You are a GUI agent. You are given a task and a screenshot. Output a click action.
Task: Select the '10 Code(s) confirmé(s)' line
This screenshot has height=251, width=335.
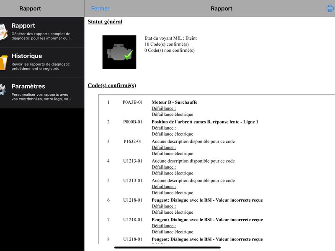click(166, 44)
